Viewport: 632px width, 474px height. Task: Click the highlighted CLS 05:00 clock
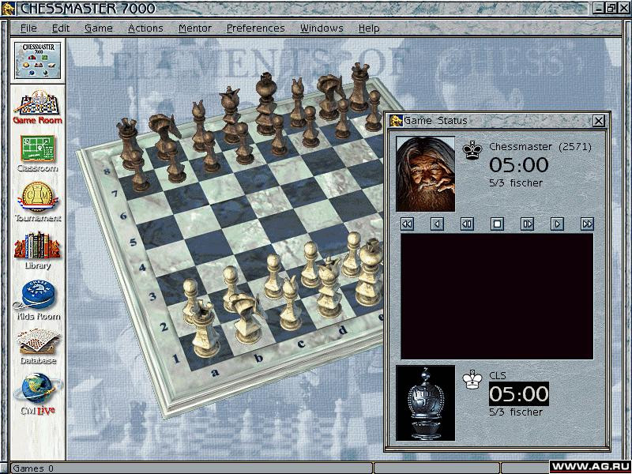519,393
